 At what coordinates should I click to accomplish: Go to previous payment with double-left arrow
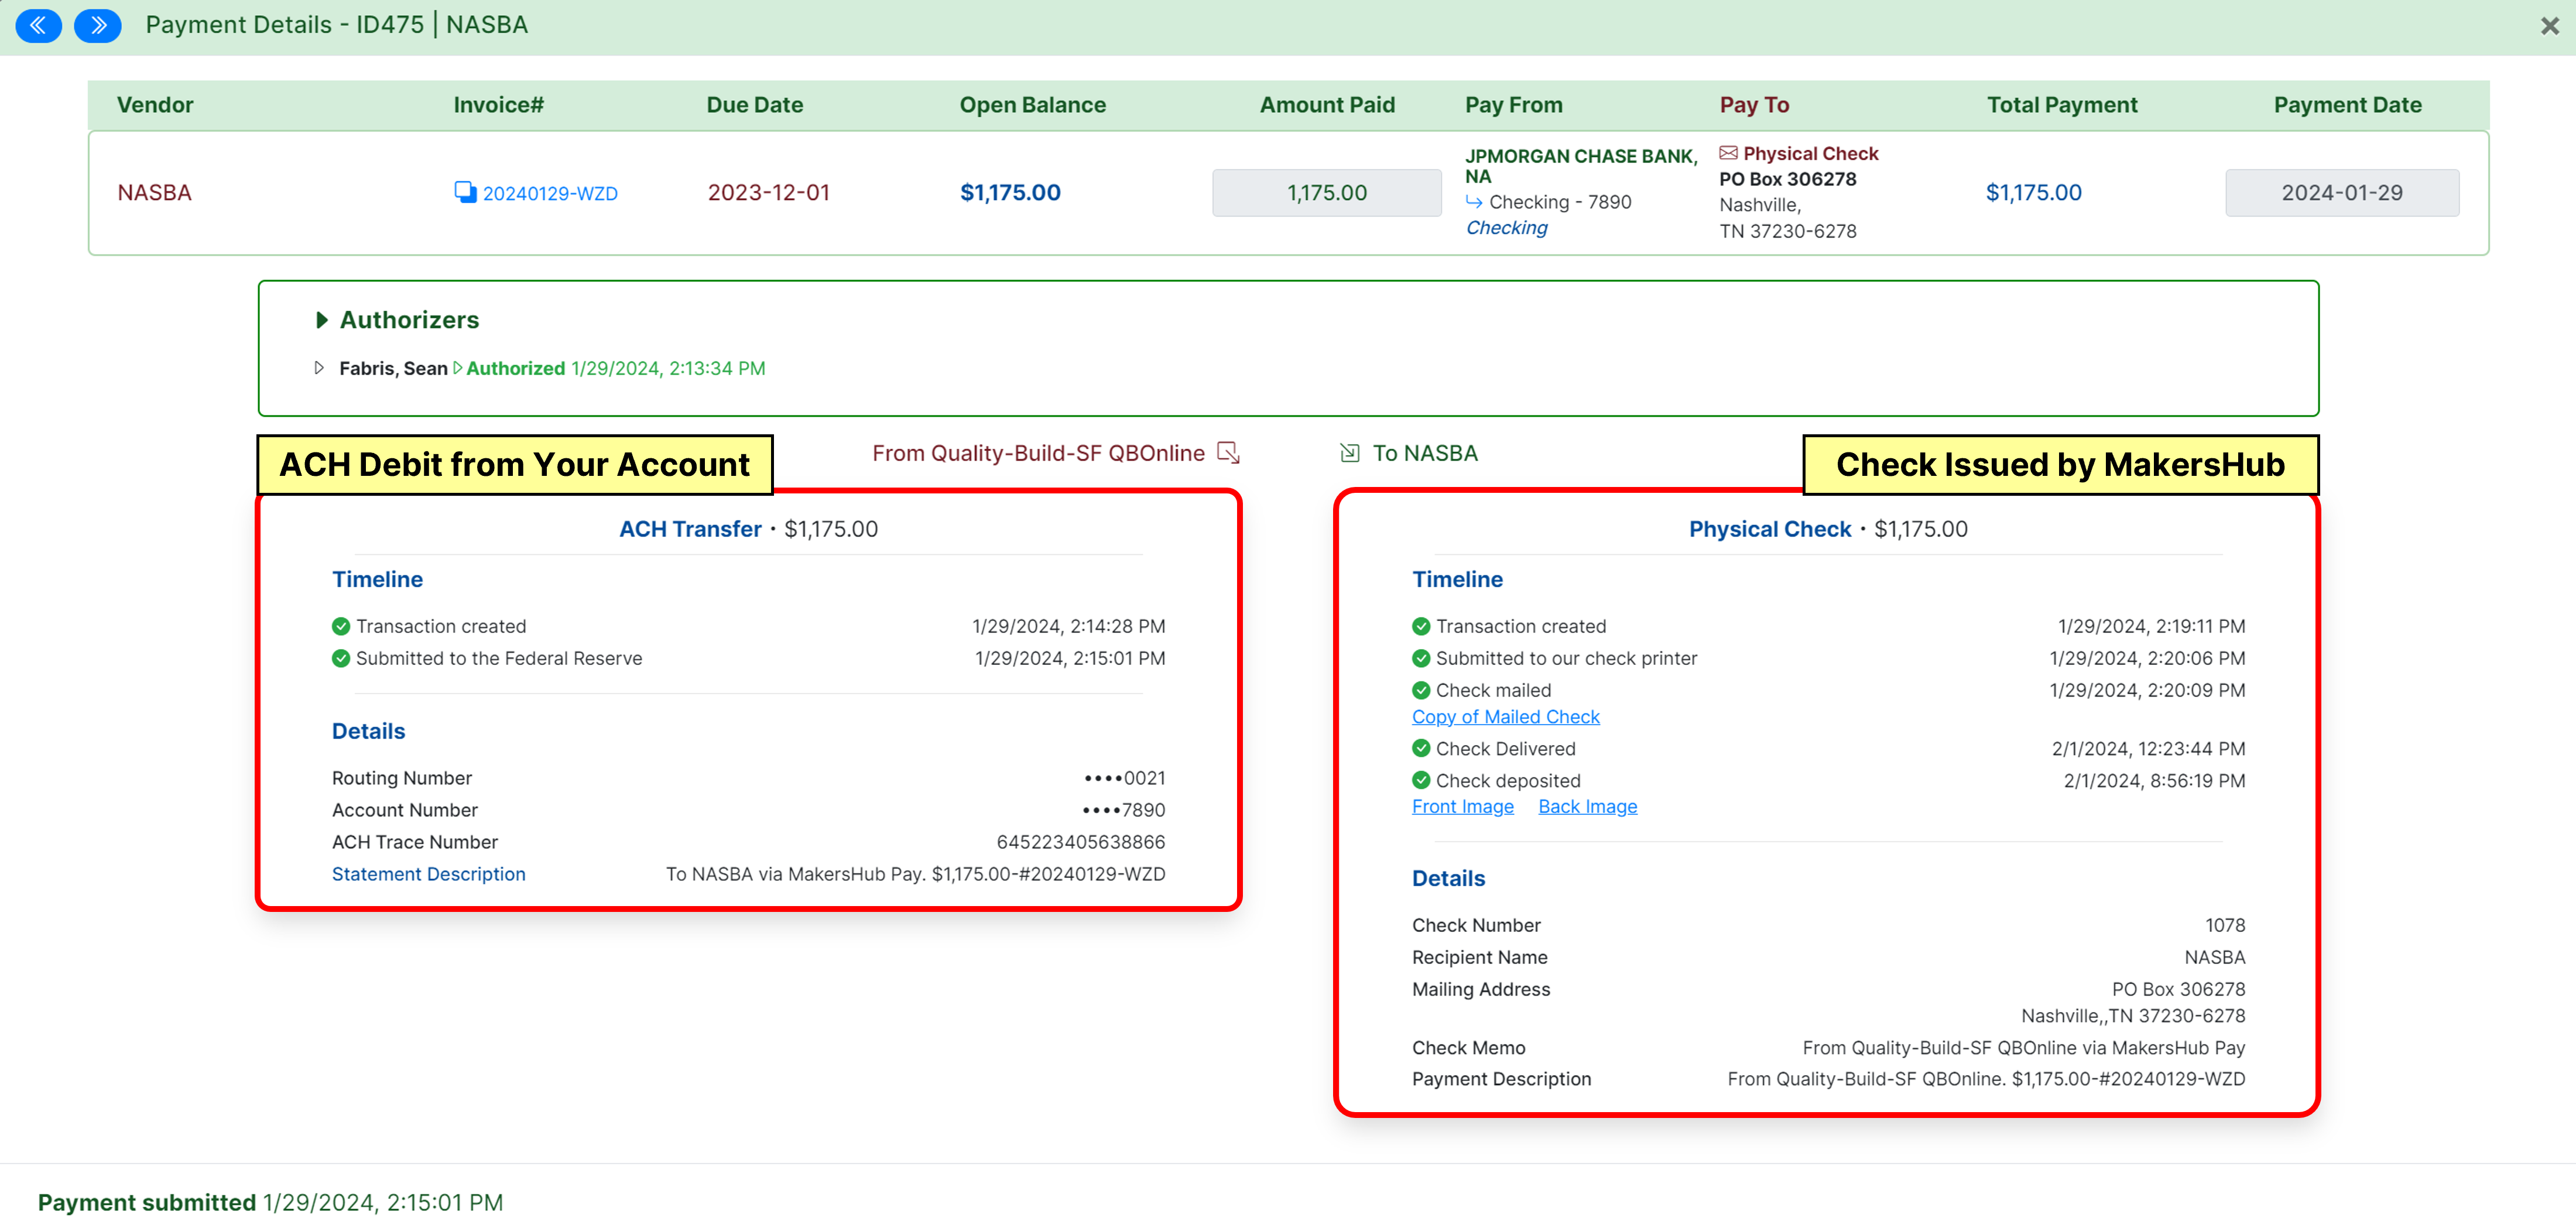38,25
